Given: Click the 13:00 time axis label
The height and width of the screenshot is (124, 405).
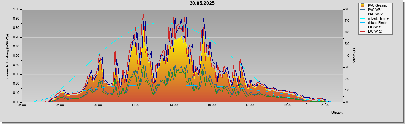Looking at the screenshot, I should (x=173, y=105).
